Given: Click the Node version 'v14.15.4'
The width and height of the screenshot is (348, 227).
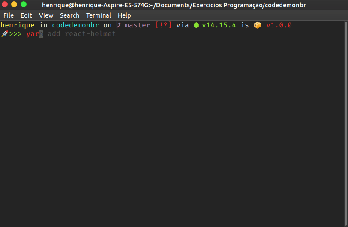Looking at the screenshot, I should (219, 25).
